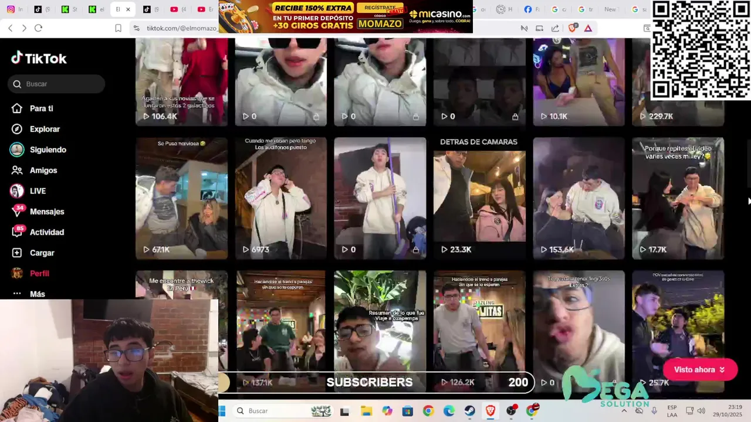The image size is (751, 422).
Task: Click the picture-in-picture icon in the address bar
Action: (x=539, y=28)
